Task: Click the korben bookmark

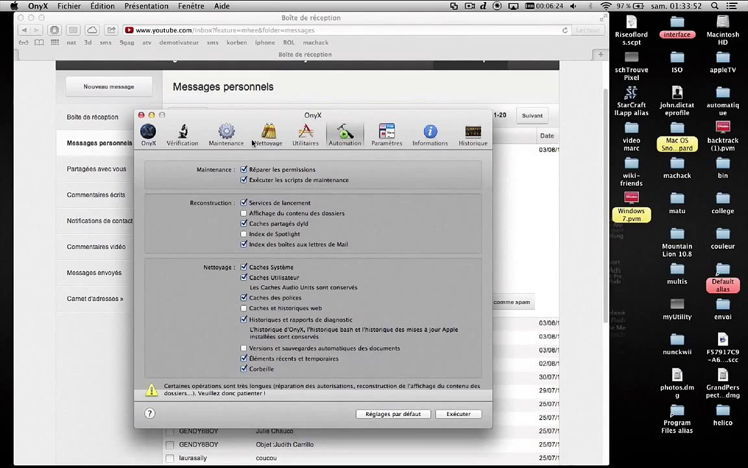Action: (x=236, y=42)
